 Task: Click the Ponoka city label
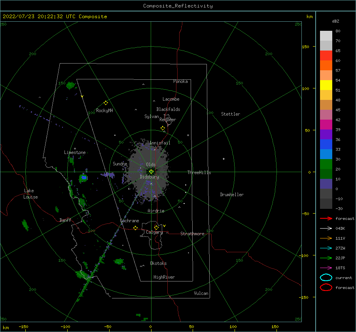coord(180,81)
